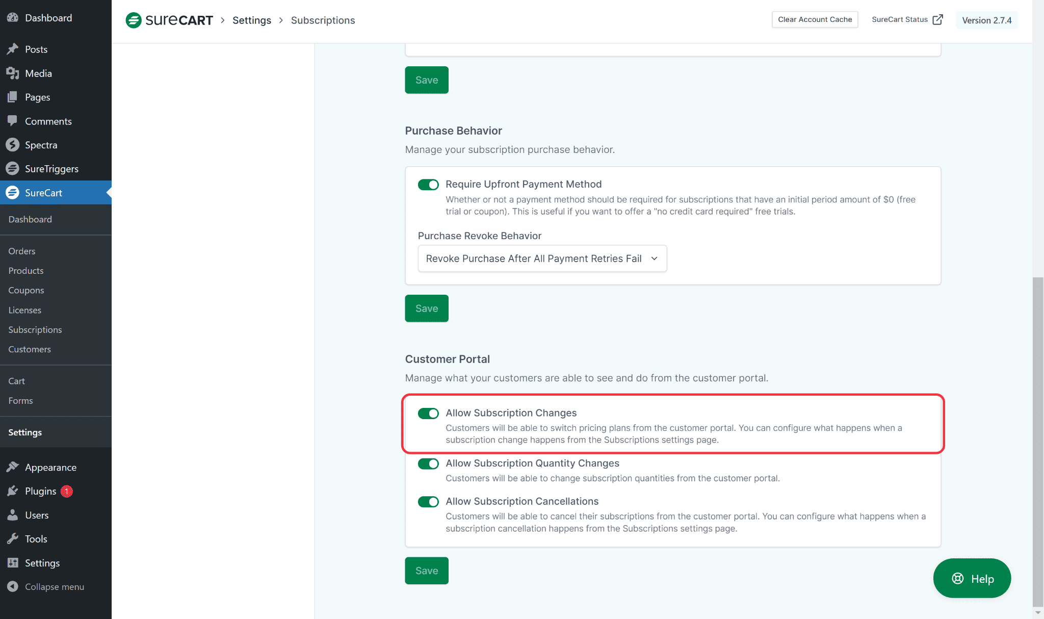Open Spectra from sidebar icon
Screen dimensions: 1044x619
pyautogui.click(x=13, y=145)
